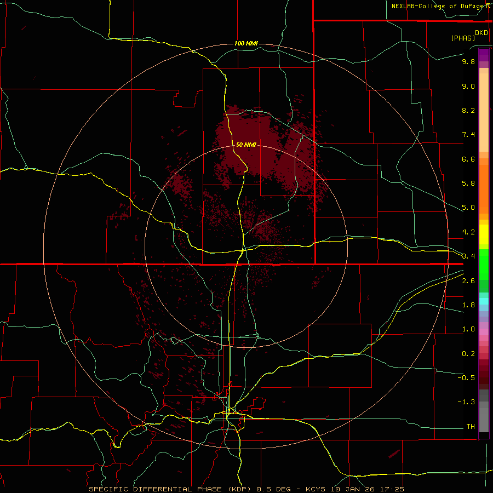Click the 1.0 scale value
This screenshot has height=493, width=493.
tap(468, 329)
